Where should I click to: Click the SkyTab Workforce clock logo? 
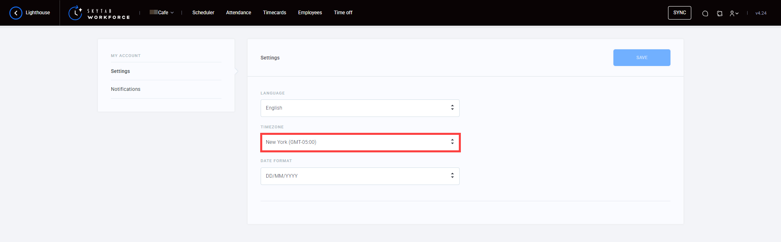coord(75,13)
